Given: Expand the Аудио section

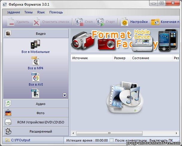Looking at the screenshot, I should [x=36, y=103].
